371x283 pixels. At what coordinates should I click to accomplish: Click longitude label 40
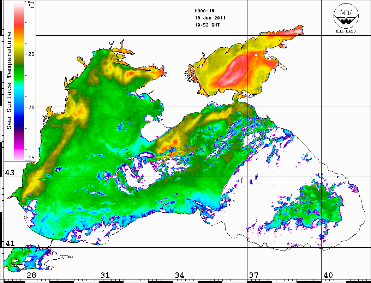[x=328, y=275]
